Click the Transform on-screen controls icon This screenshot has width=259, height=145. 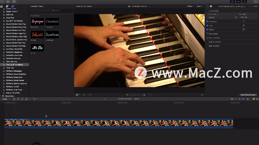[244, 21]
